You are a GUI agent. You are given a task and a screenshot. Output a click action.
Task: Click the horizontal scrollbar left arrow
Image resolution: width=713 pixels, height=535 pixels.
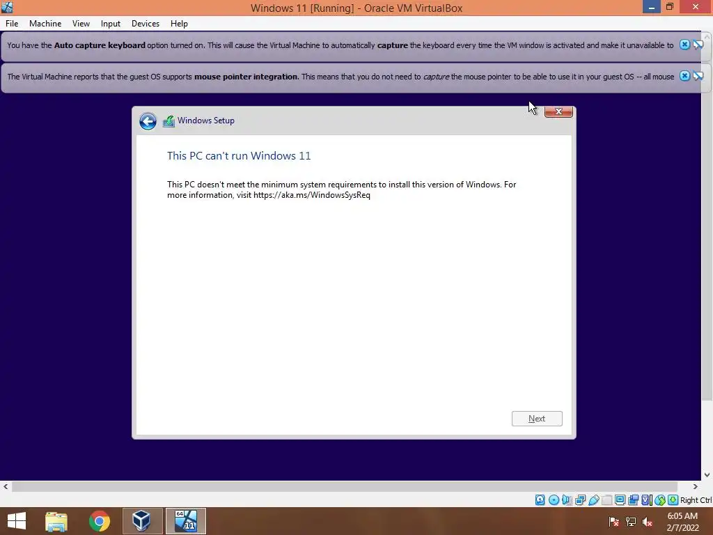tap(6, 486)
